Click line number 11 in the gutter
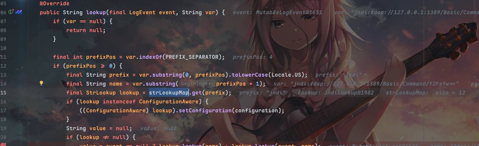The image size is (479, 146). click(x=3, y=57)
